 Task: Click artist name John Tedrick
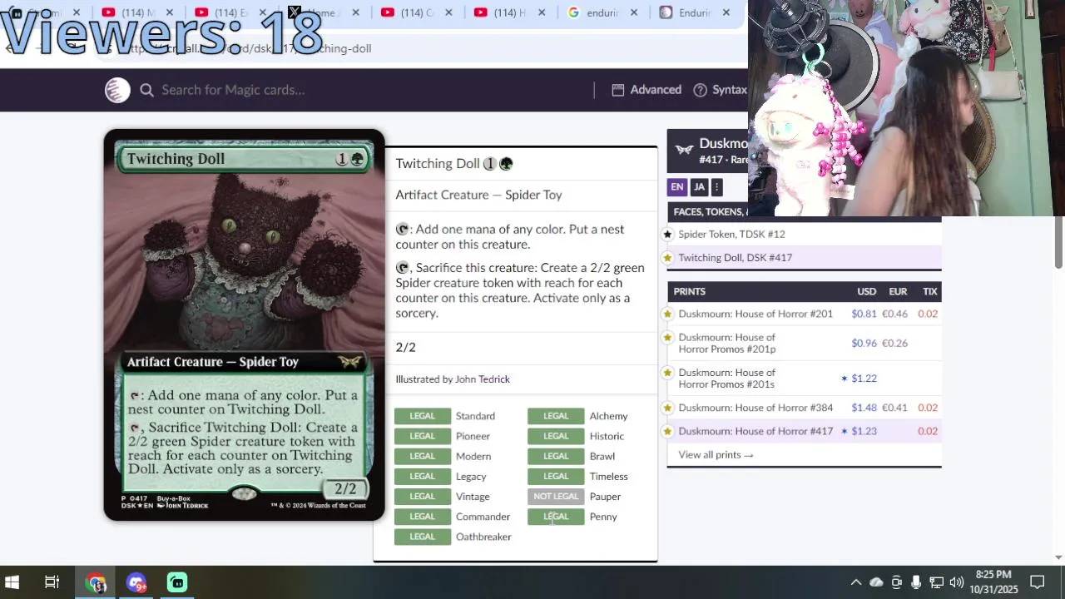click(x=483, y=379)
